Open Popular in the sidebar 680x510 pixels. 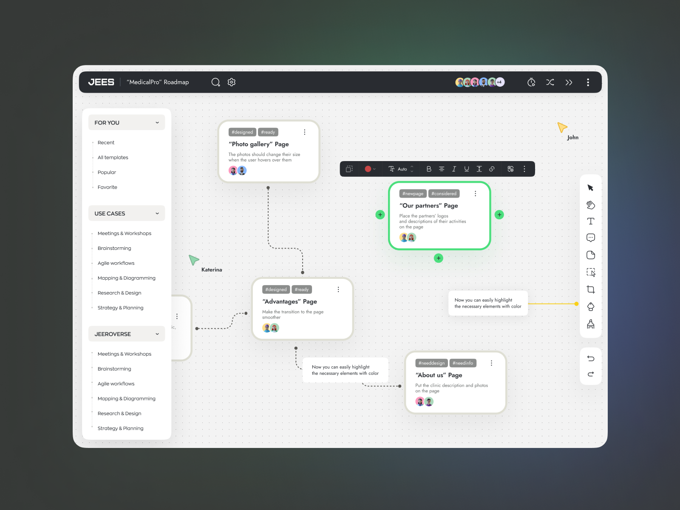[107, 173]
